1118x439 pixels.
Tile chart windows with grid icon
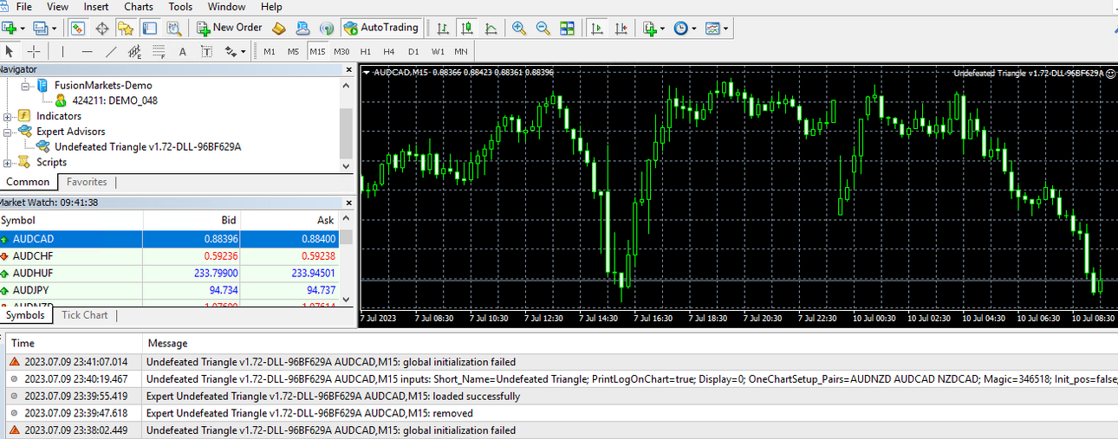coord(567,28)
